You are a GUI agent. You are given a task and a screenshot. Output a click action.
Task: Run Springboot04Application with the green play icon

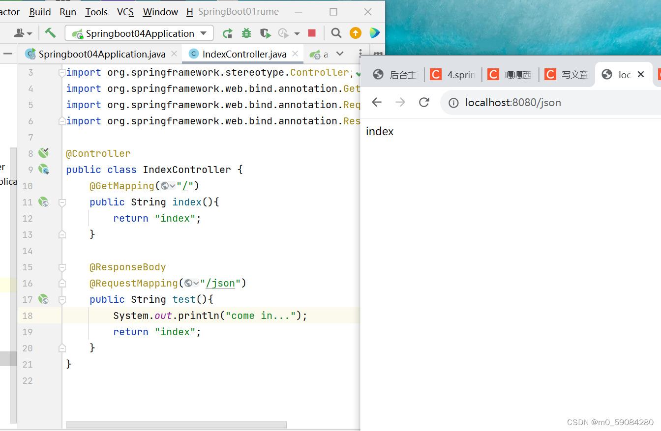pos(227,33)
